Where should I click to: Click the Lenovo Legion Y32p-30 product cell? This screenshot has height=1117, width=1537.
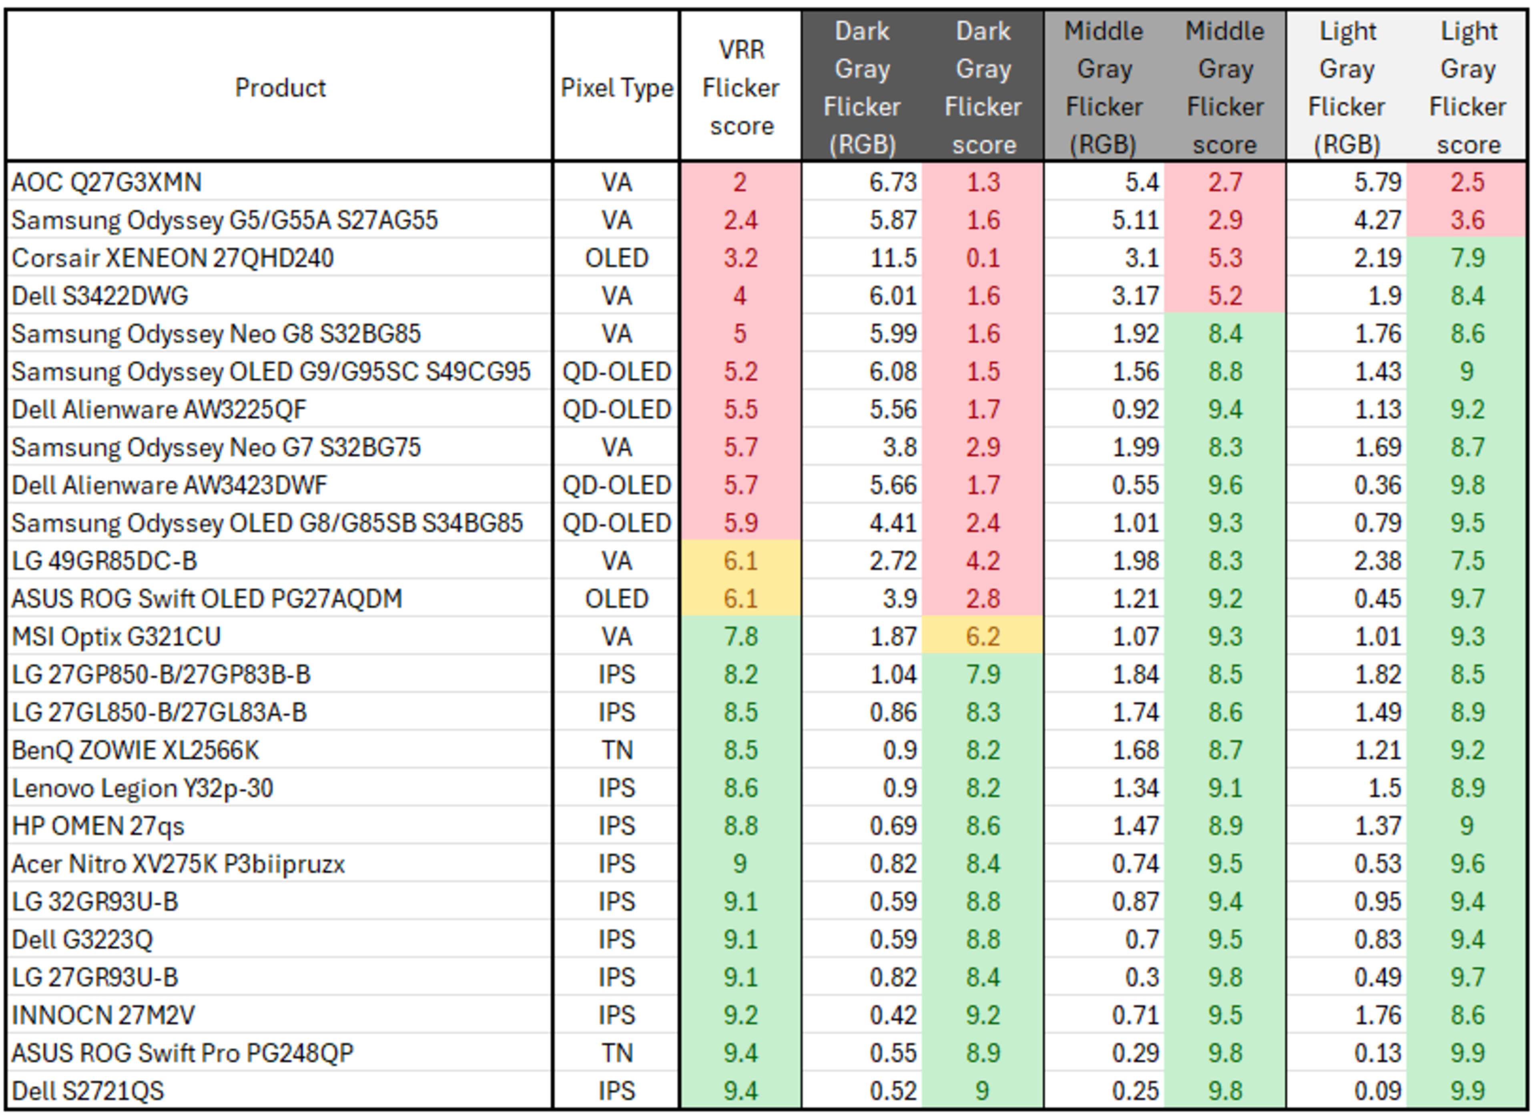(142, 788)
